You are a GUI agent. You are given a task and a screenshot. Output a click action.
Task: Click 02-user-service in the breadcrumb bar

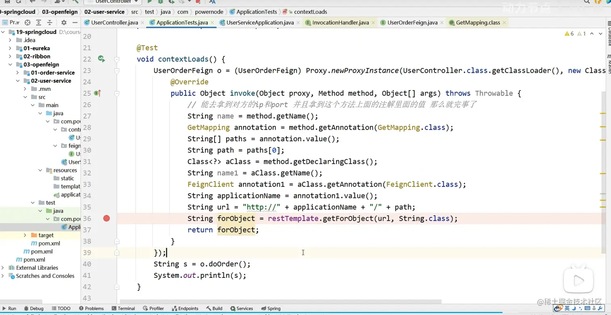[105, 12]
